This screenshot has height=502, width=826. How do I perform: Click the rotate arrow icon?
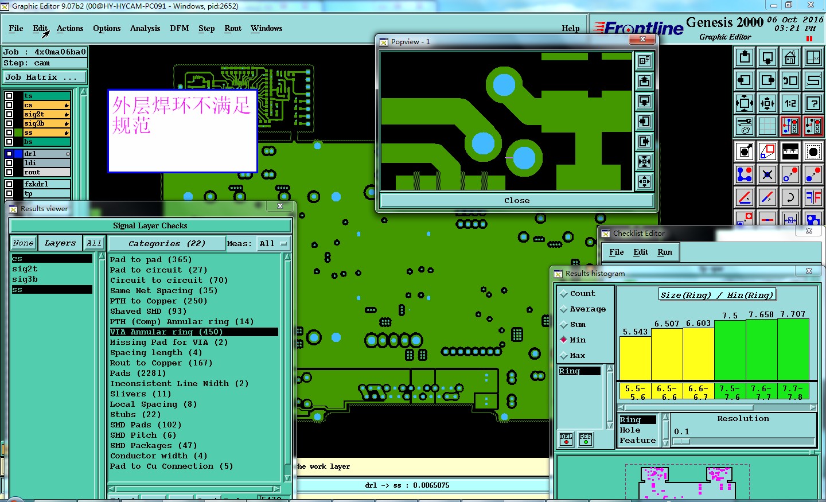coord(790,197)
